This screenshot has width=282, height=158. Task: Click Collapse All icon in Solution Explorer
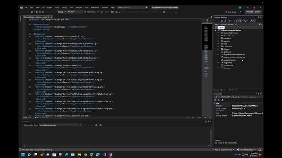point(237,21)
